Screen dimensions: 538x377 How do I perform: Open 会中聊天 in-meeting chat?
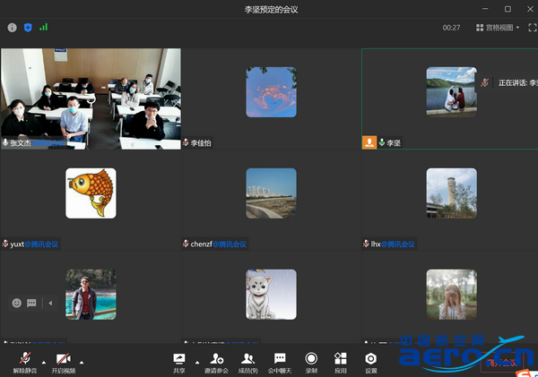[280, 361]
